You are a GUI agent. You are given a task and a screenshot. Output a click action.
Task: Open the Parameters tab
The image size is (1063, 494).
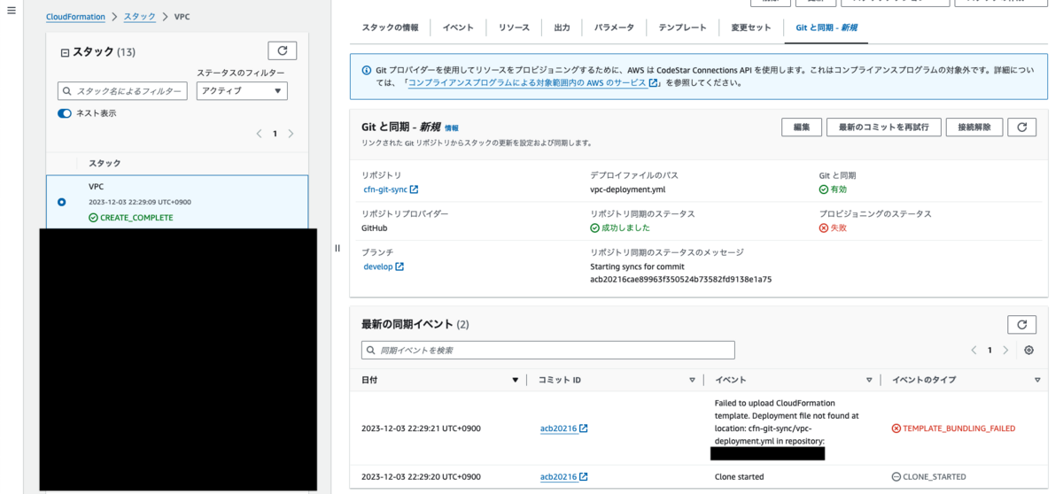[x=614, y=27]
